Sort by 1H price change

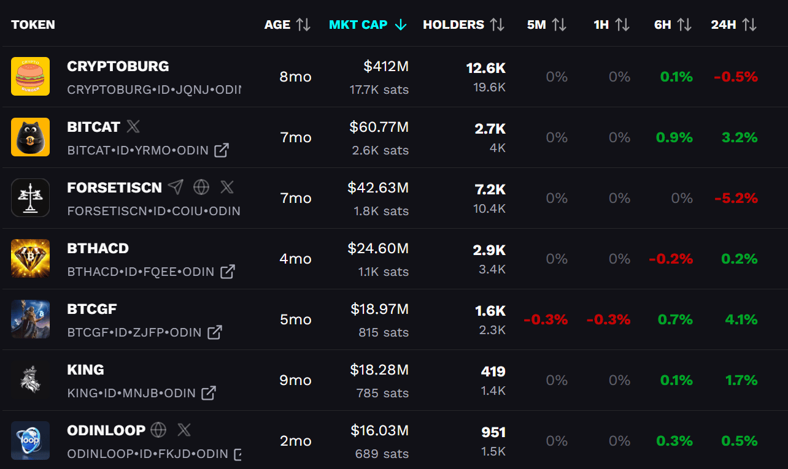click(611, 25)
